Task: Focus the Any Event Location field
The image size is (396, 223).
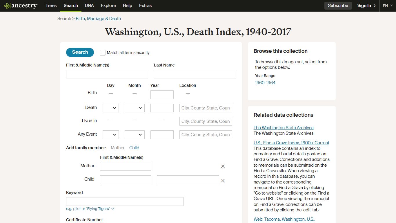Action: 206,135
